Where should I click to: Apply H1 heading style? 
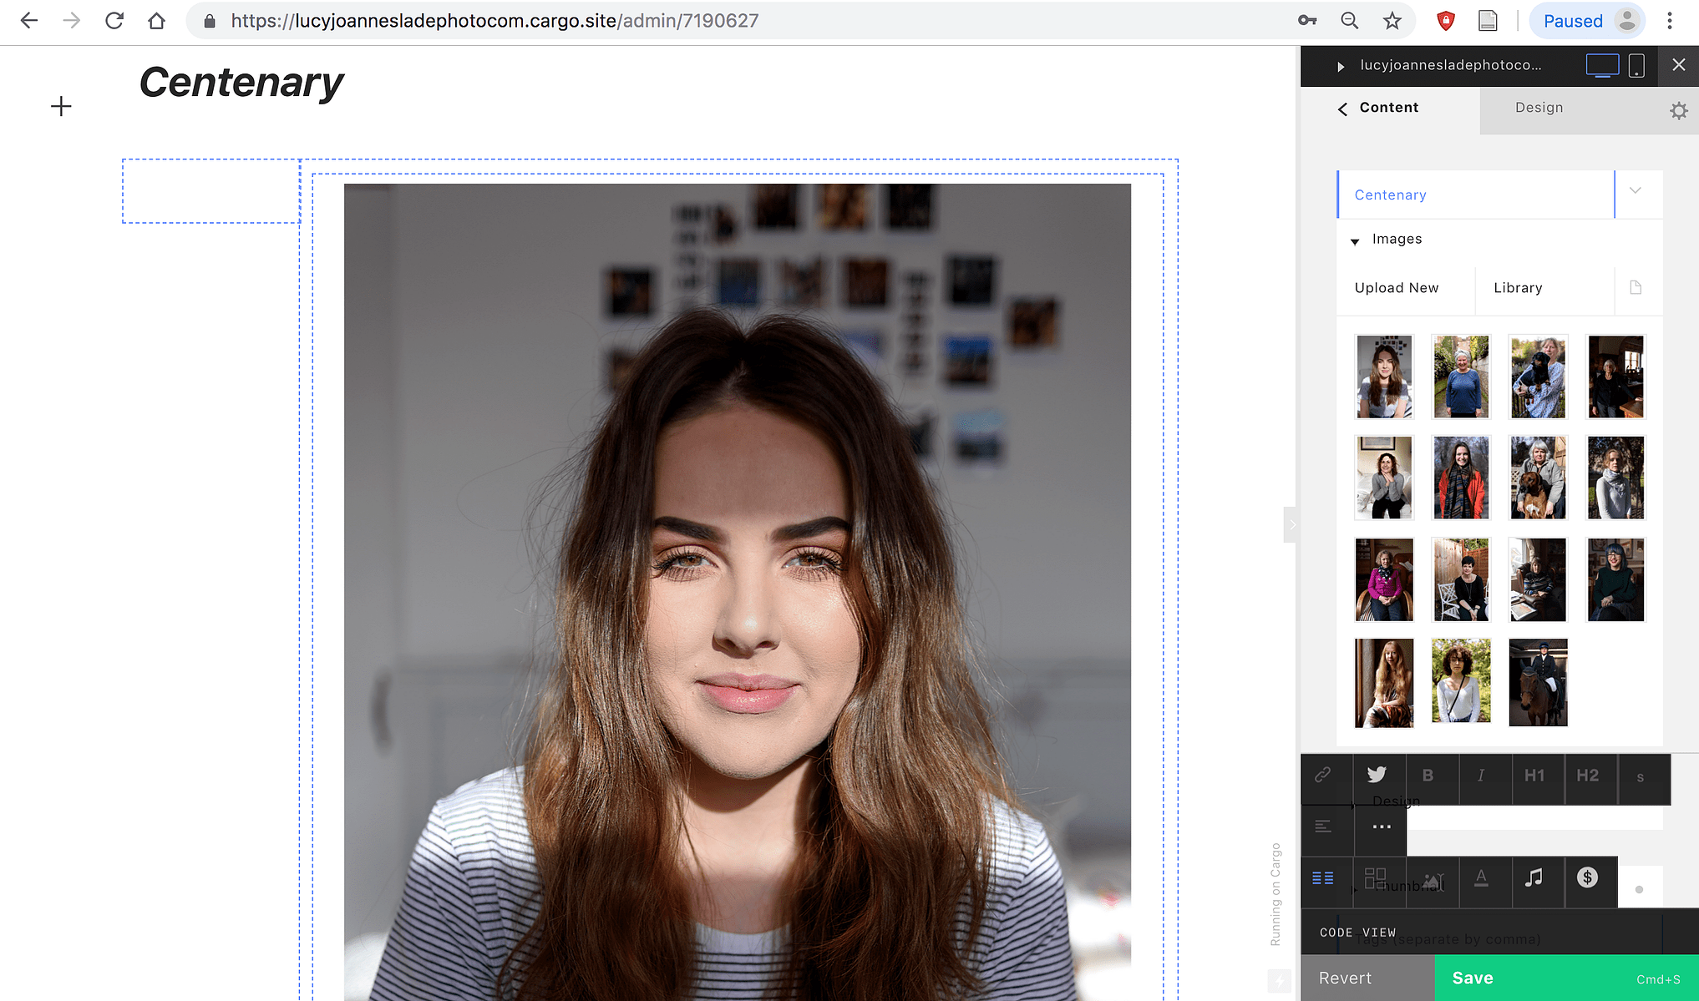tap(1534, 776)
